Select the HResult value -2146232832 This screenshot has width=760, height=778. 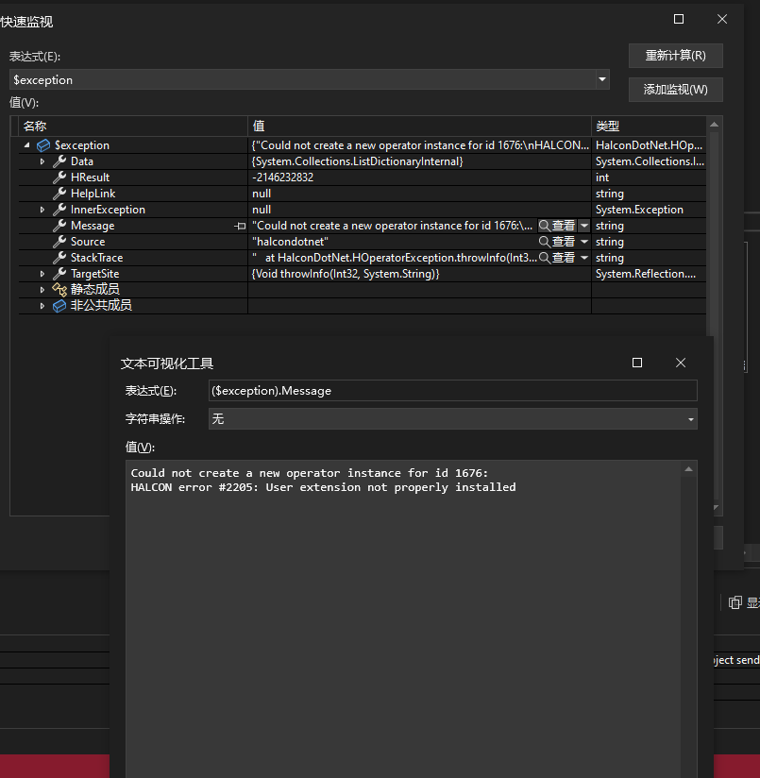(283, 178)
